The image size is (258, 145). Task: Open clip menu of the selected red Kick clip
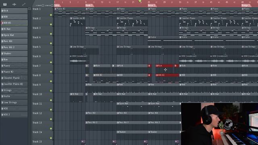(x=157, y=66)
